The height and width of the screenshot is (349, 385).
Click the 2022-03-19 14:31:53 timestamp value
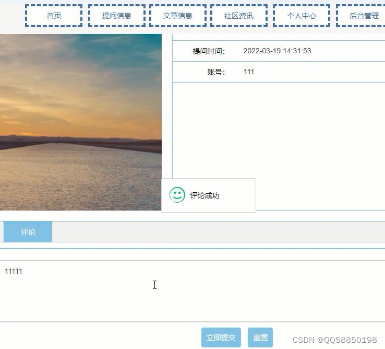tap(277, 51)
